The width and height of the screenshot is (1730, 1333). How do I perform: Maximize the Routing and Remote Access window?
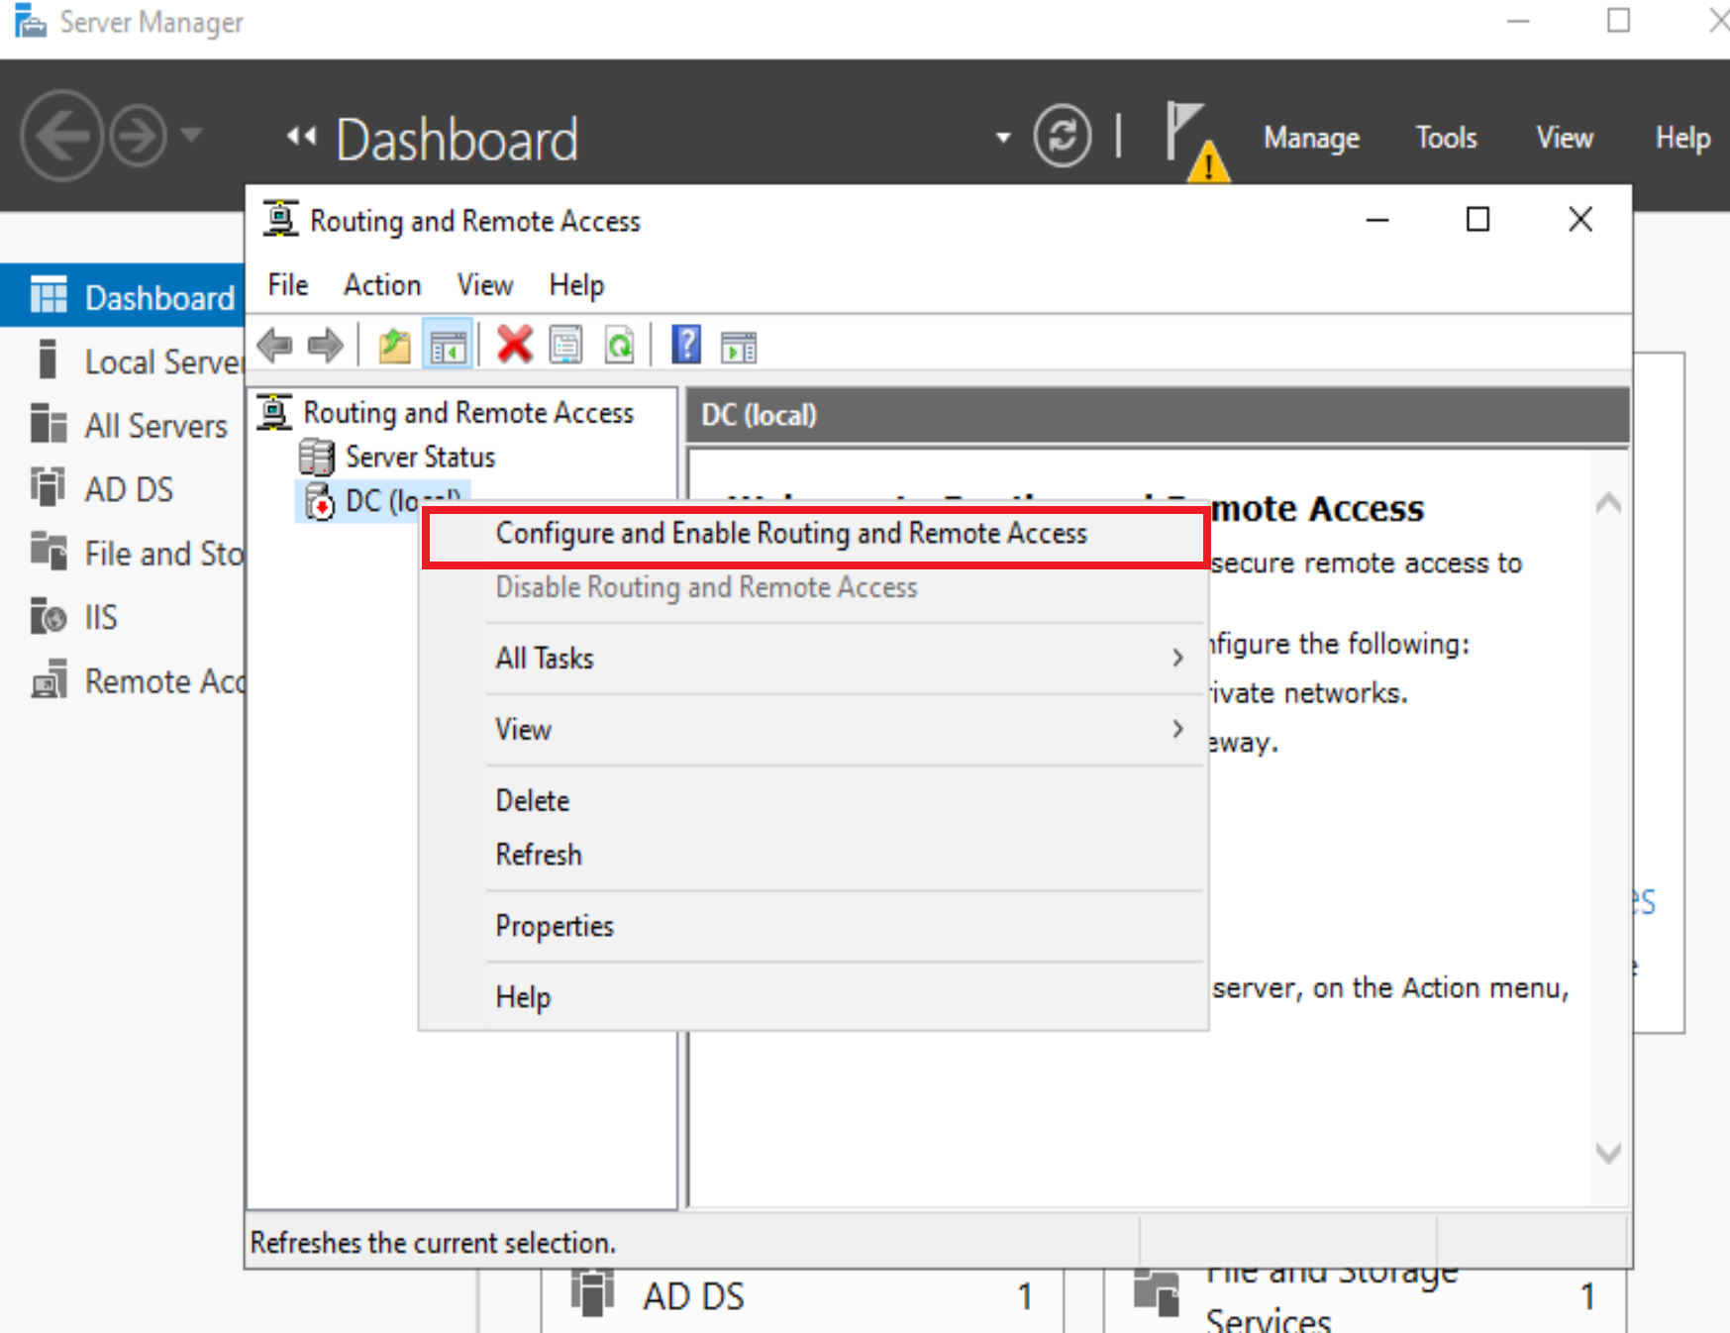tap(1477, 219)
